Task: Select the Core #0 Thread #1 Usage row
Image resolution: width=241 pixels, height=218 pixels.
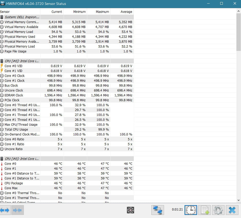Action: pyautogui.click(x=67, y=110)
